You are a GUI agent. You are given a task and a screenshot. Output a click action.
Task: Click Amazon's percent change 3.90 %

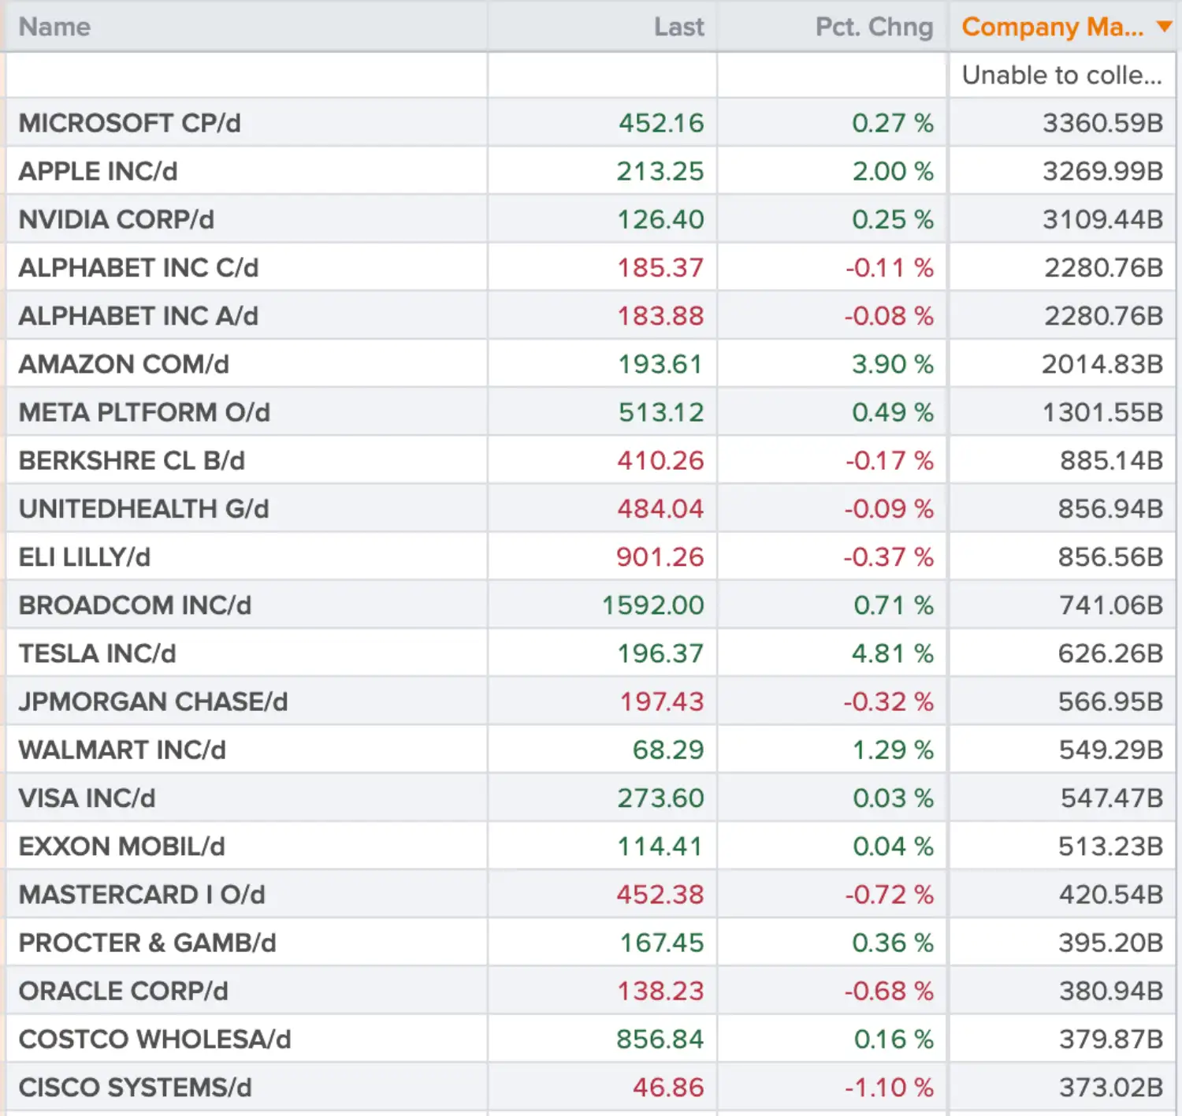tap(893, 364)
